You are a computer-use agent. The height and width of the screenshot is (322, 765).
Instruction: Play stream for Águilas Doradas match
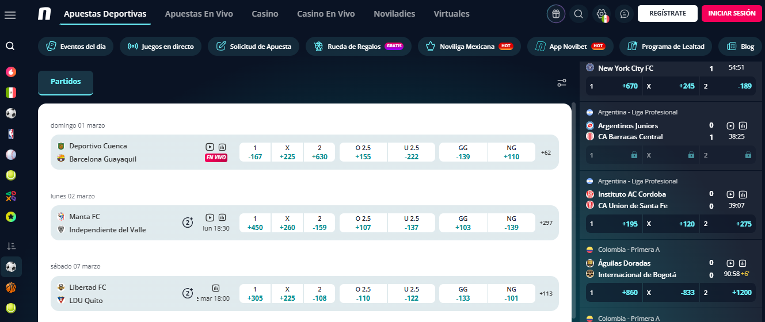click(730, 263)
